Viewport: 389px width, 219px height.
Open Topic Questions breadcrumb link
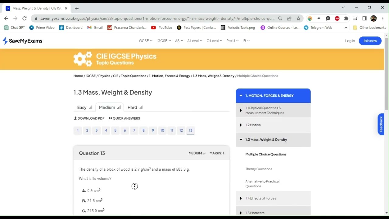point(133,76)
